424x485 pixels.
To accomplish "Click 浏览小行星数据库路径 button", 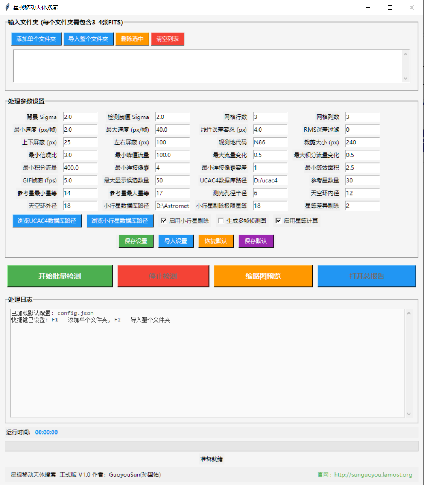I will 120,221.
